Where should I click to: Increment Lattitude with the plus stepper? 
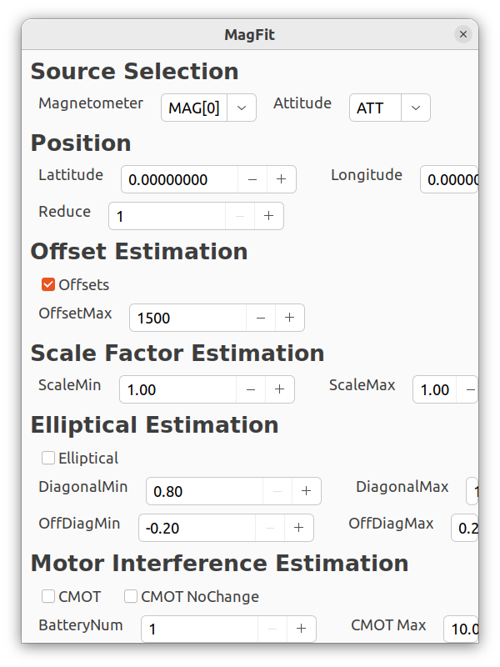(282, 179)
